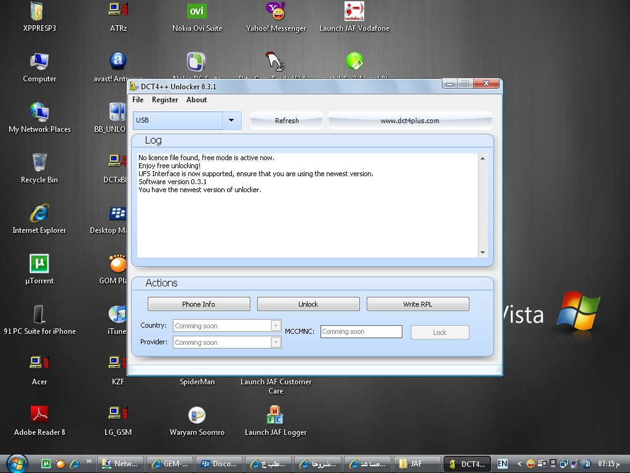Expand the USB connection dropdown arrow
Viewport: 630px width, 473px height.
pyautogui.click(x=231, y=120)
